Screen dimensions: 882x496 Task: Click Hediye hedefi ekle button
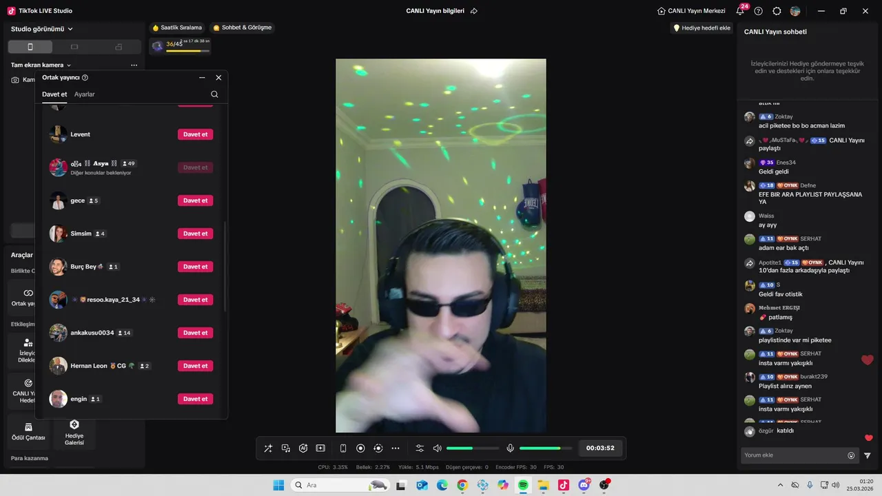701,28
